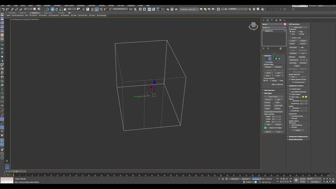Click the Undo arrow icon

click(3, 9)
